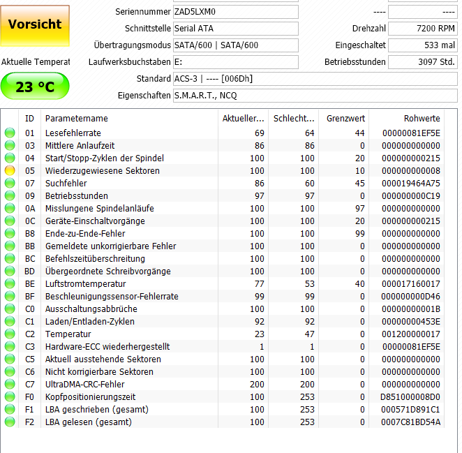Click the green 23 °C temperature indicator
Viewport: 462px width, 453px height.
click(35, 86)
